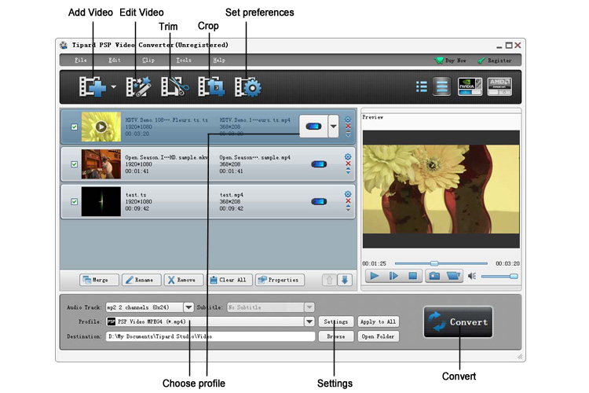Open the Edit Video magic wand tool
The width and height of the screenshot is (589, 393).
click(138, 87)
